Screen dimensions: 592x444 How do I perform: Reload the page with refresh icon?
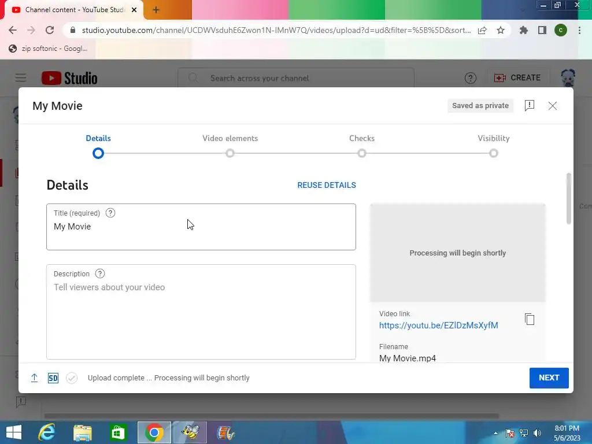pyautogui.click(x=50, y=30)
